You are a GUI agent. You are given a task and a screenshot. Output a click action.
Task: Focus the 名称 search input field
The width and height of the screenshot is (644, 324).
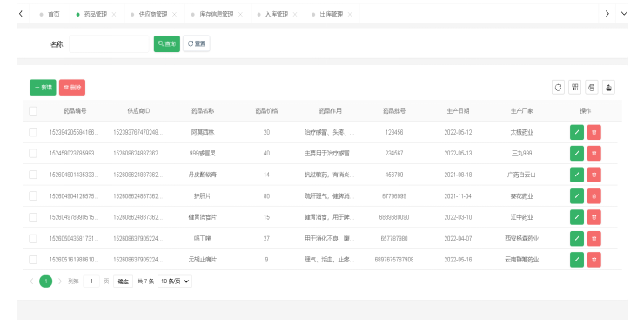(x=109, y=44)
